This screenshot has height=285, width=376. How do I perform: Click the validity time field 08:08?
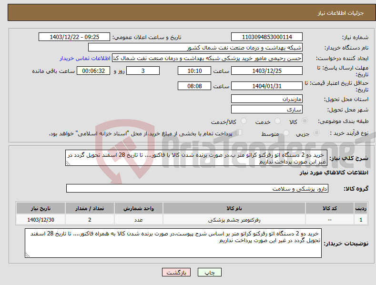pyautogui.click(x=194, y=86)
